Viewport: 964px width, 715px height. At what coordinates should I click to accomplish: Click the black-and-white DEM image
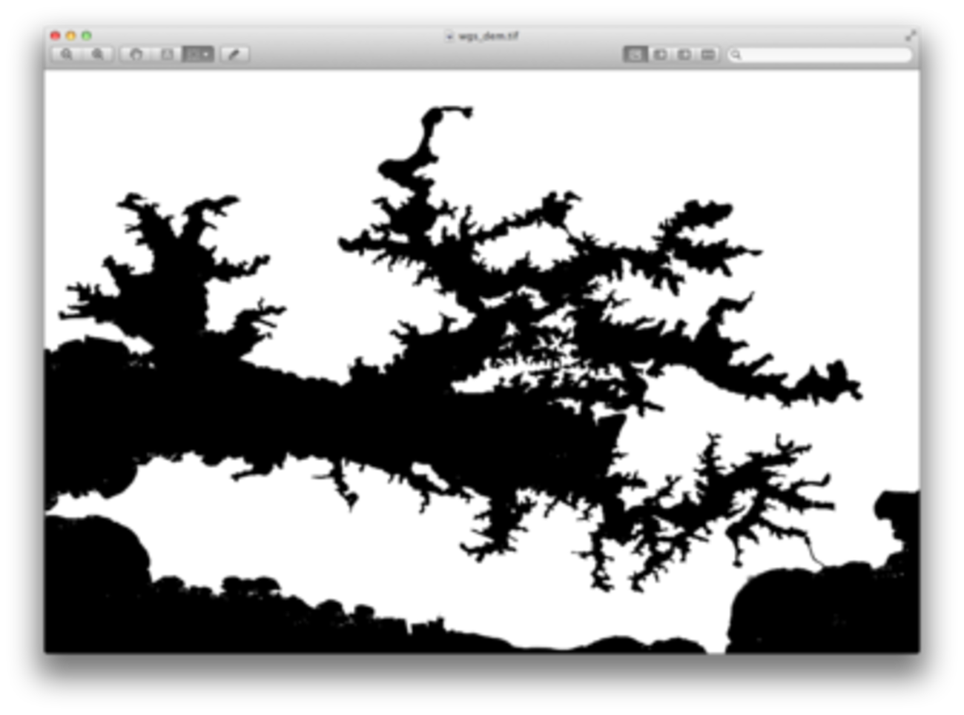482,362
